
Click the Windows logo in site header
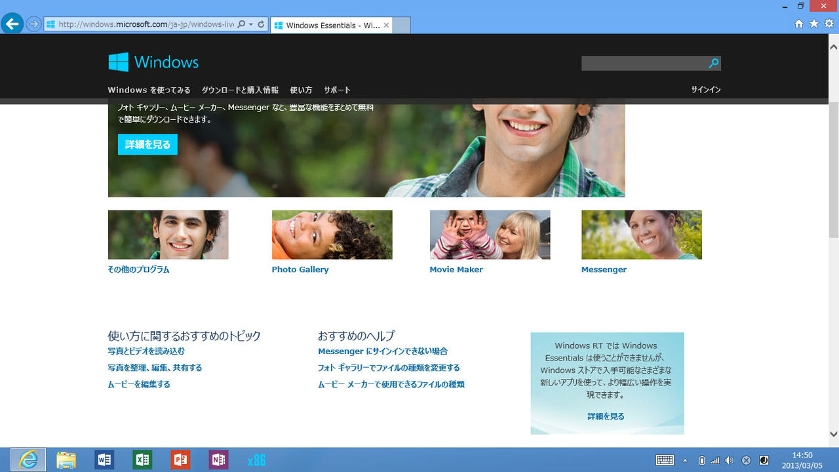click(153, 62)
